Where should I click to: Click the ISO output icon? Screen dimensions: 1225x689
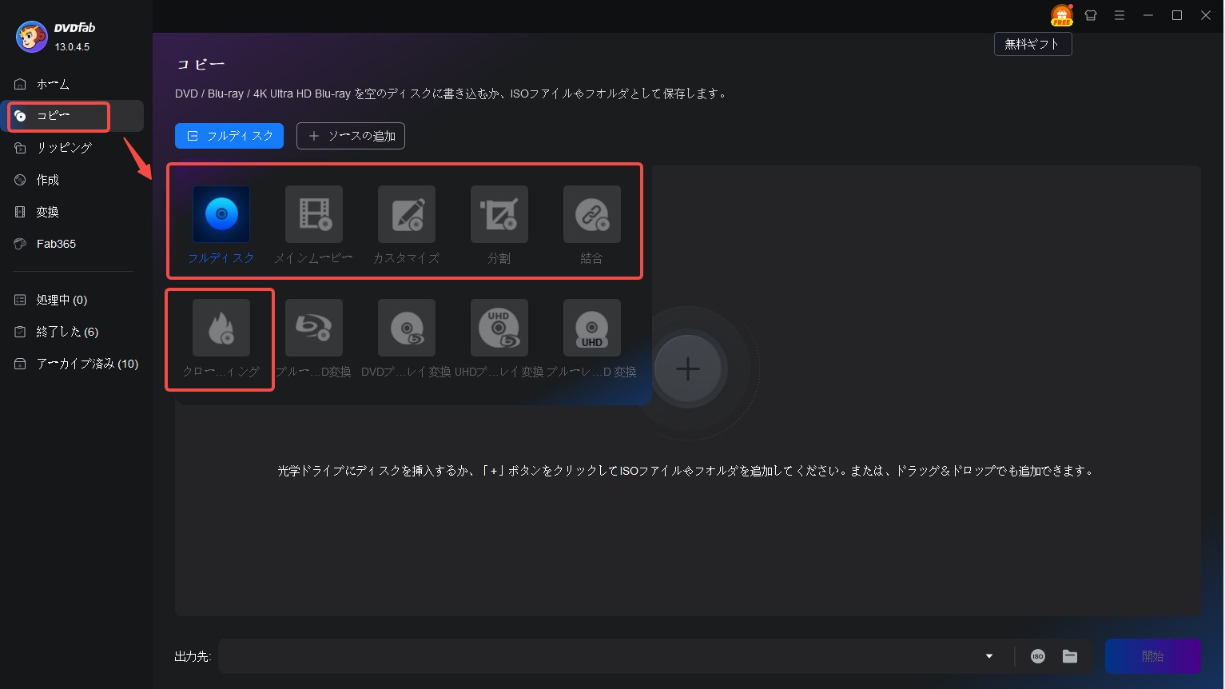point(1038,656)
